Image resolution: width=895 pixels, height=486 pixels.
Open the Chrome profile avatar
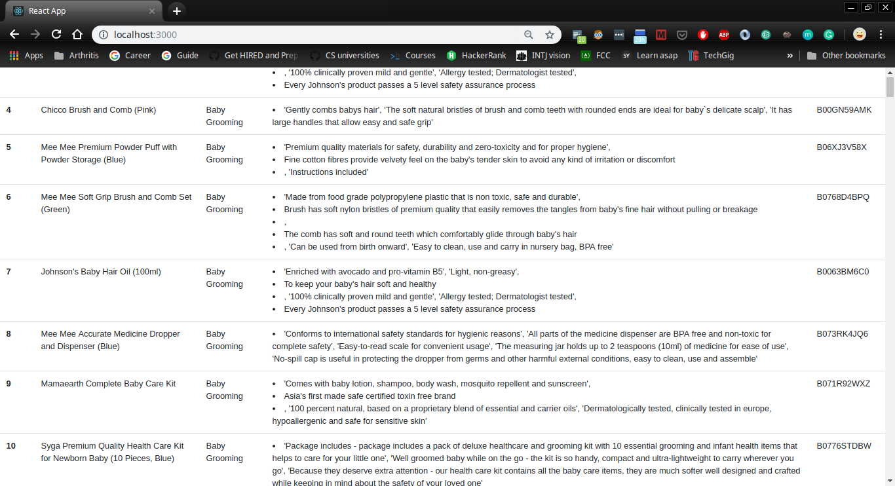860,35
